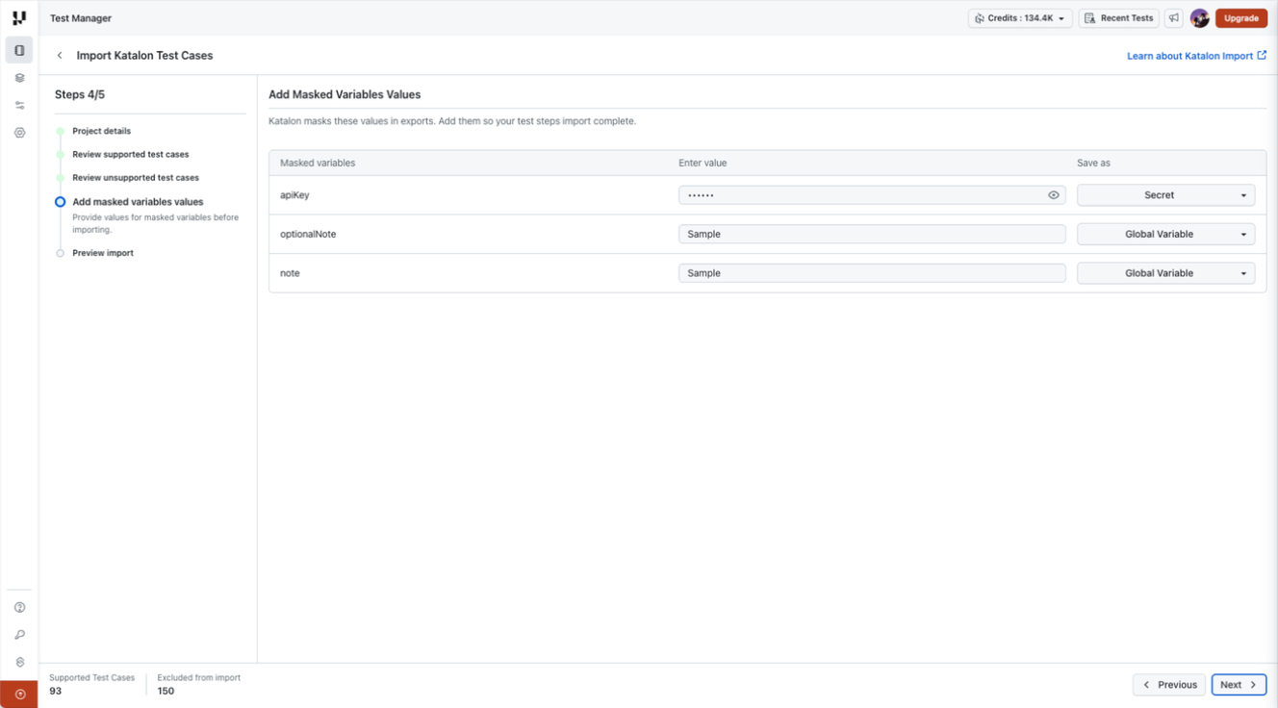Click the hexagonal S icon in sidebar

[19, 663]
